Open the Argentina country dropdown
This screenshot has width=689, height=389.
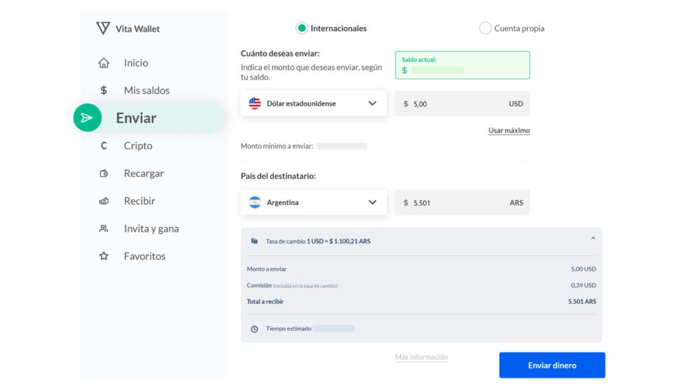pyautogui.click(x=314, y=203)
